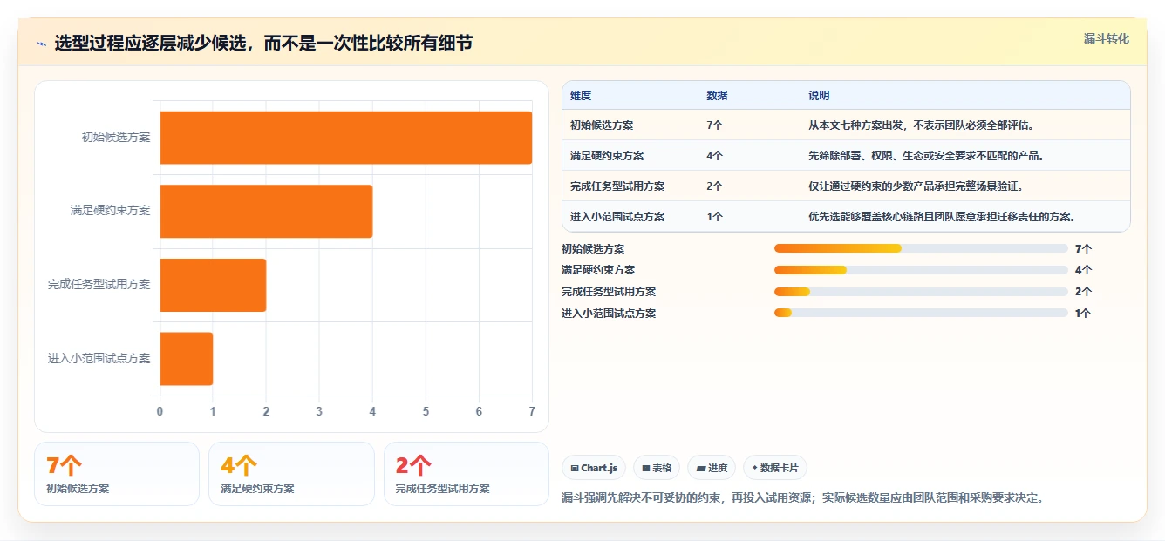The height and width of the screenshot is (541, 1165).
Task: Click the 进入小范围试点方案 label in the progress list
Action: (x=609, y=314)
